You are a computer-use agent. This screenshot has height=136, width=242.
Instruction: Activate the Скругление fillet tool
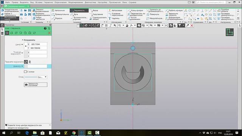click(x=96, y=14)
